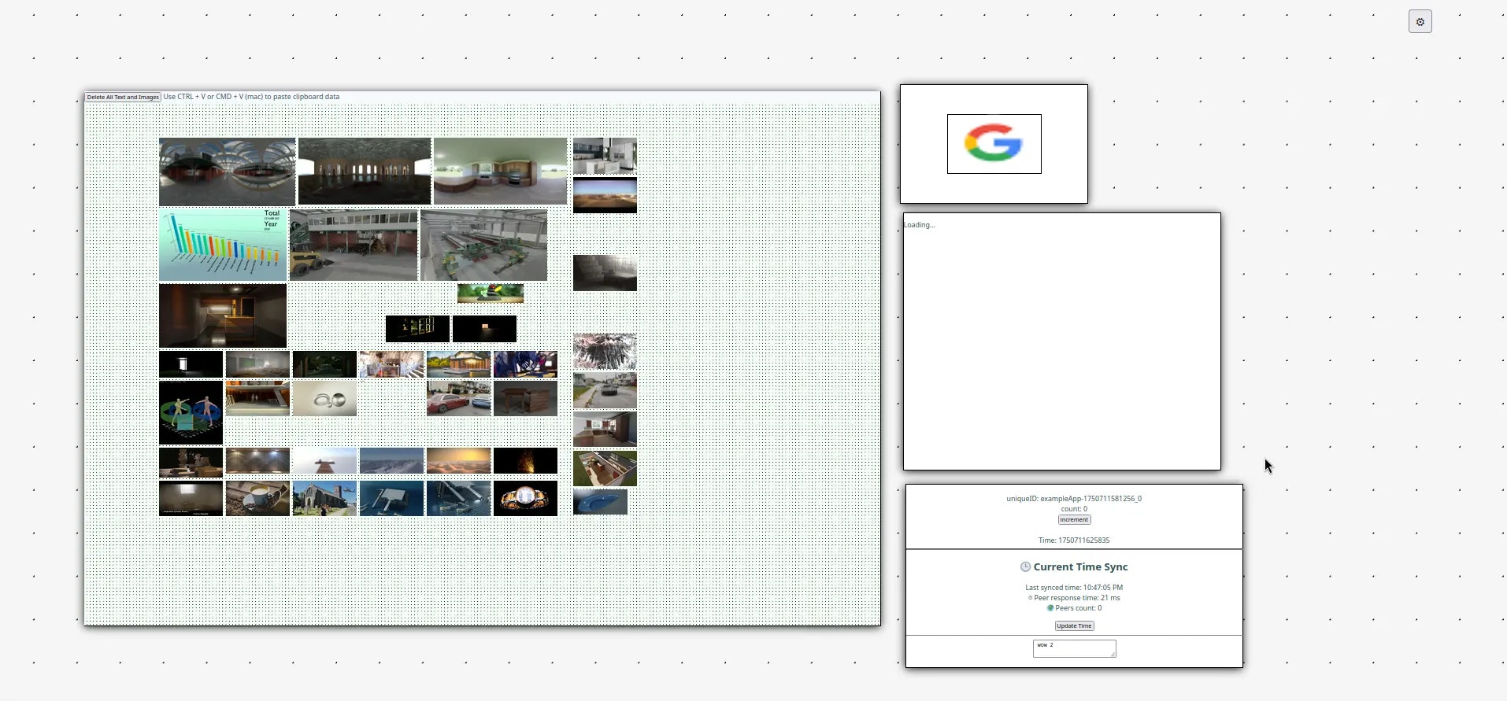Open the green-ceiling kitchen panorama thumbnail

click(x=500, y=172)
